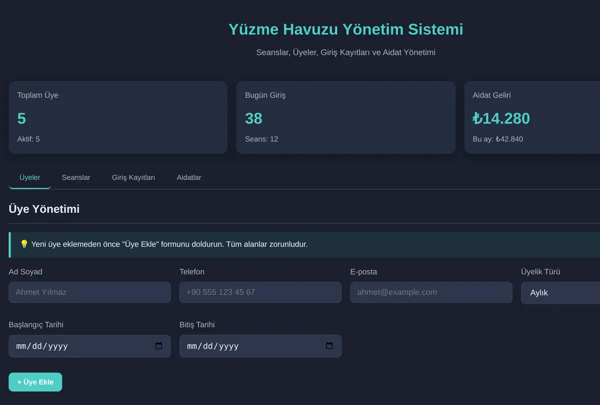Viewport: 600px width, 405px height.
Task: Click the Bugün Giriş stat card
Action: click(x=345, y=117)
